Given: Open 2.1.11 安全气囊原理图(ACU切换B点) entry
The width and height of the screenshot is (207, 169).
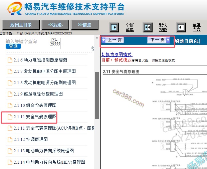Looking at the screenshot, I should (x=54, y=128).
